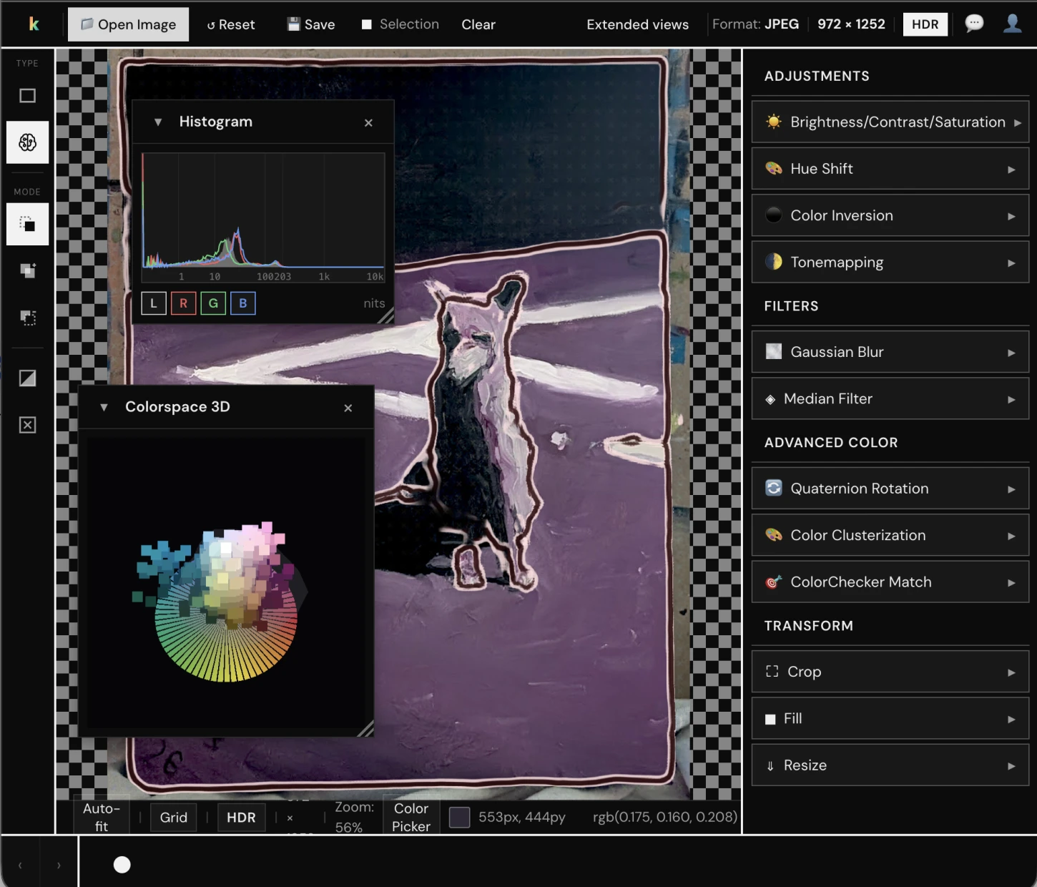Expand Brightness/Contrast/Saturation arrow

point(1017,122)
